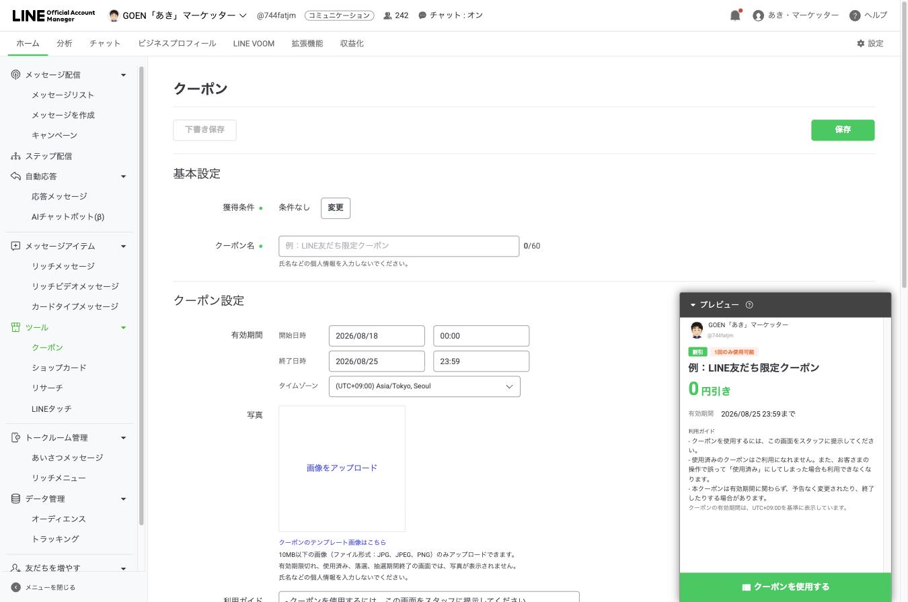The width and height of the screenshot is (908, 602).
Task: Open リッチメッセージ in sidebar
Action: point(63,267)
